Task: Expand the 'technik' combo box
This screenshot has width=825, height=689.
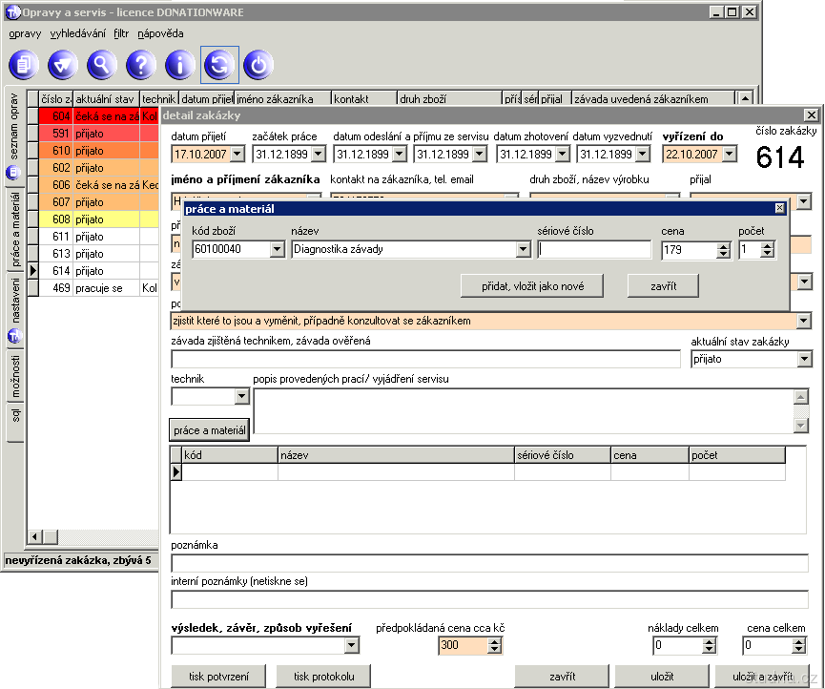Action: (240, 396)
